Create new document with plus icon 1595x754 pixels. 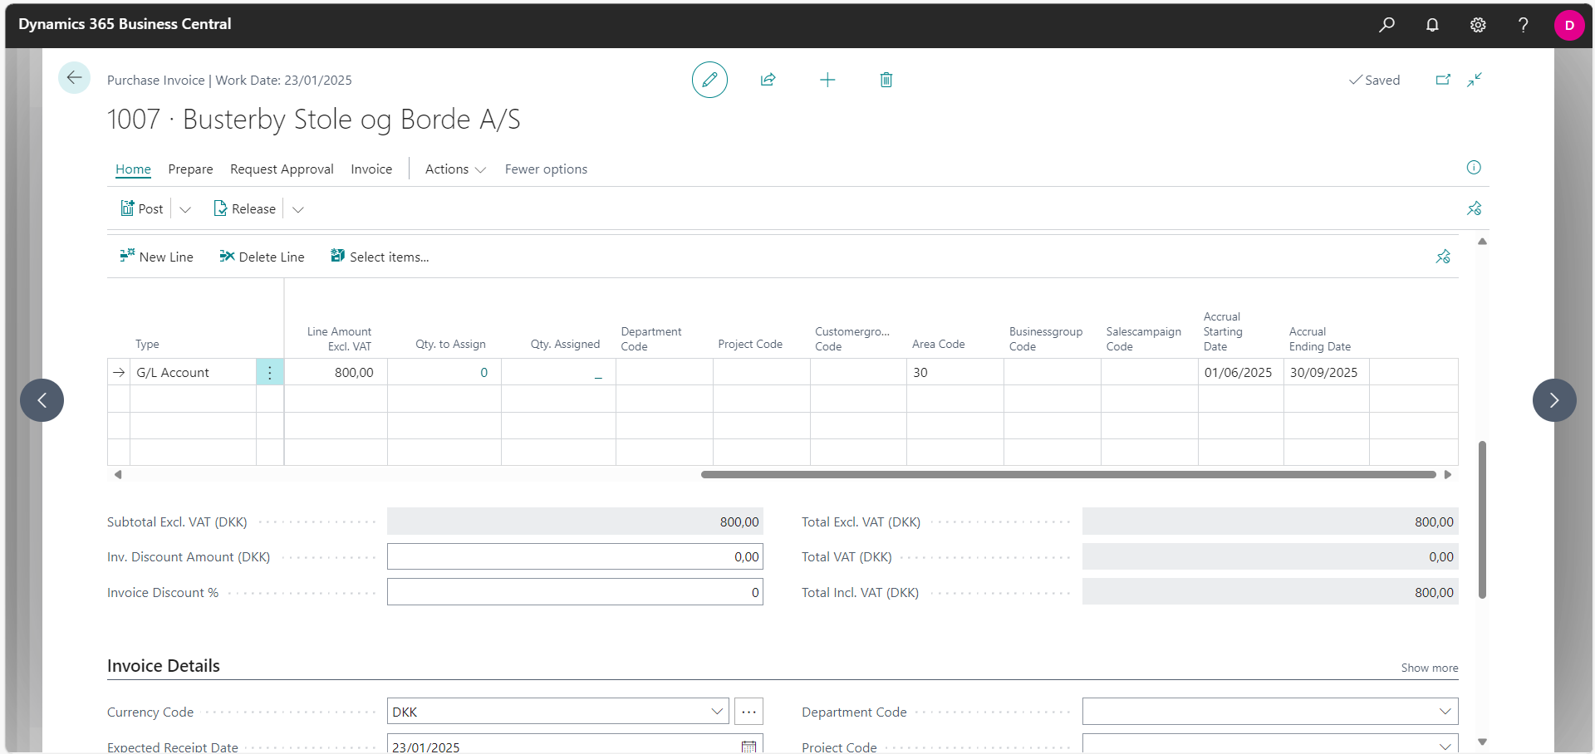coord(827,80)
